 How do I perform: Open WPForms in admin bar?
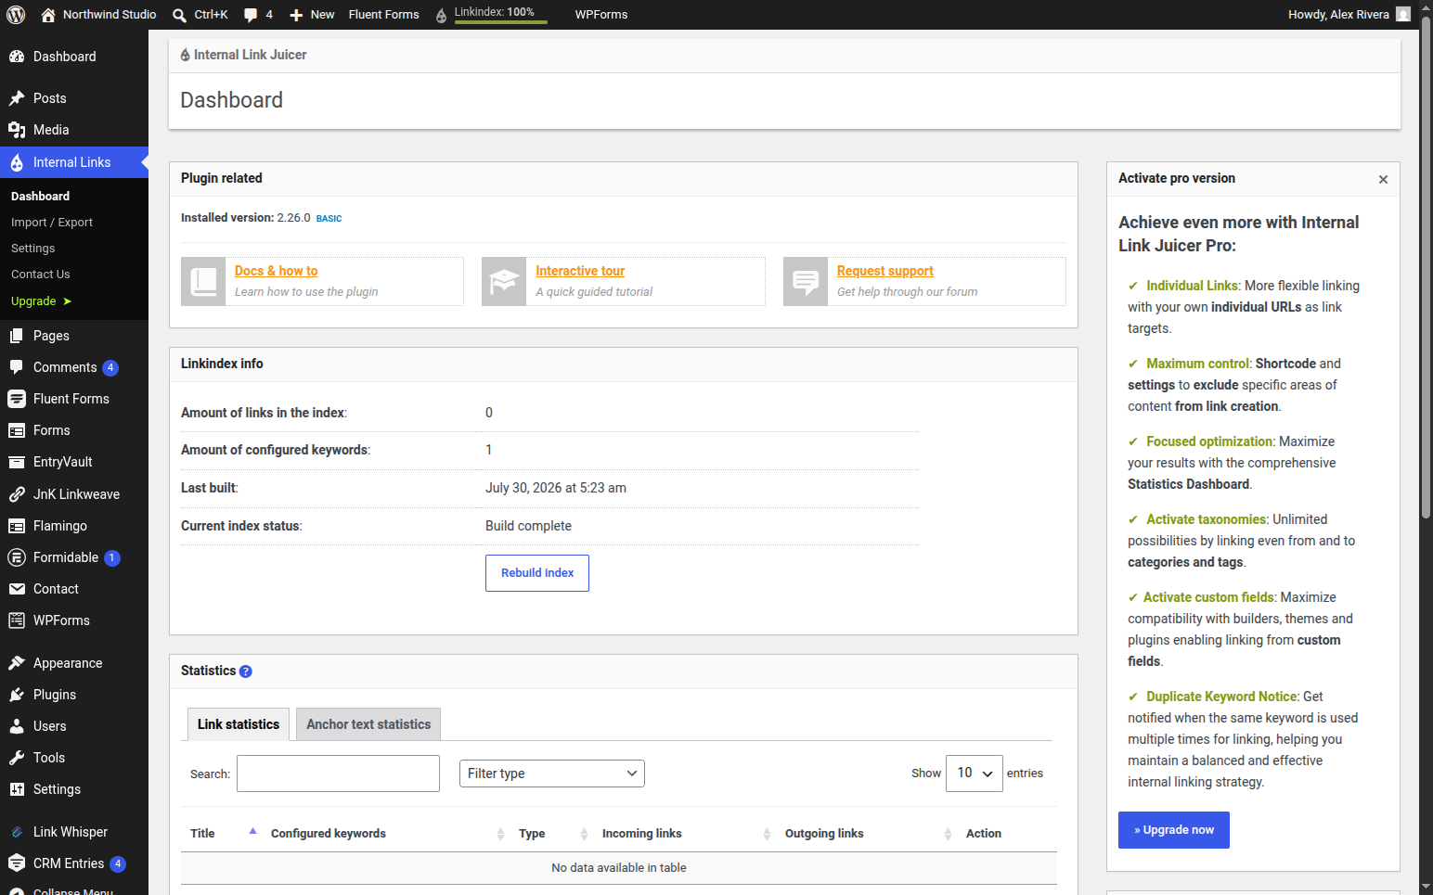pos(601,15)
